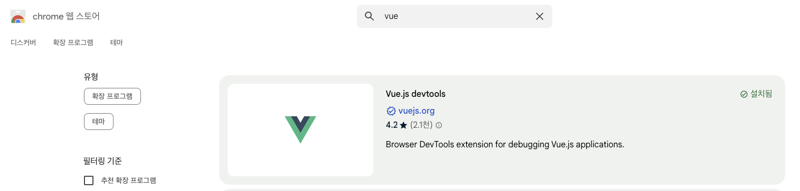Viewport: 800px width, 191px height.
Task: Click the ratings info icon
Action: (x=439, y=125)
